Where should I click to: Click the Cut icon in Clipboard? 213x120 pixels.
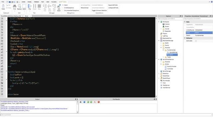7,5
